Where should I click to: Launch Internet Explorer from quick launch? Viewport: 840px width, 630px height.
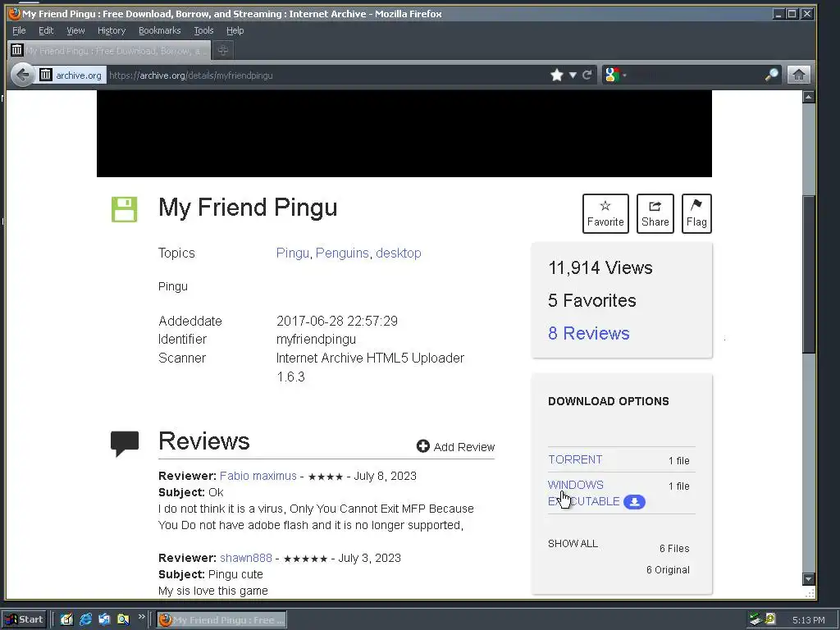[x=85, y=619]
